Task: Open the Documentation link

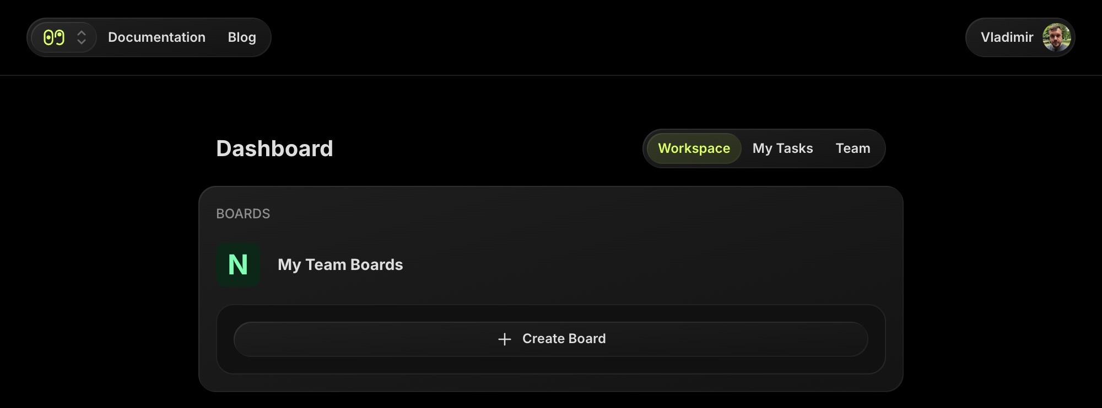Action: [156, 37]
